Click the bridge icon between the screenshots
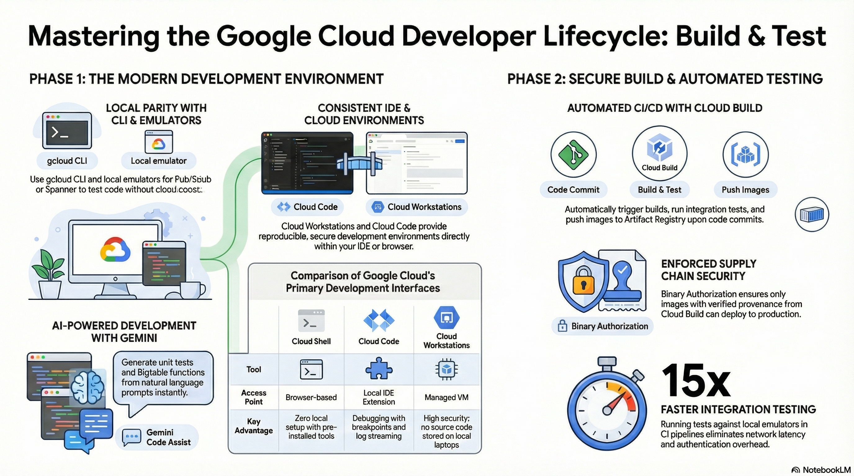Image resolution: width=854 pixels, height=476 pixels. pos(359,164)
